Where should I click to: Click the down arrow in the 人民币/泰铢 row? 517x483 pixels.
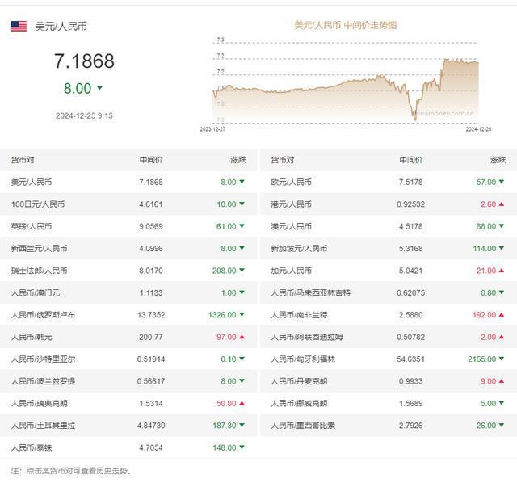coord(242,447)
